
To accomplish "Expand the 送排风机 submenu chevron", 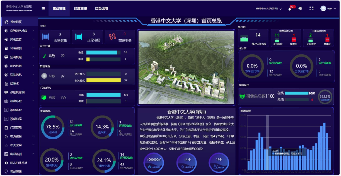I will pyautogui.click(x=33, y=75).
